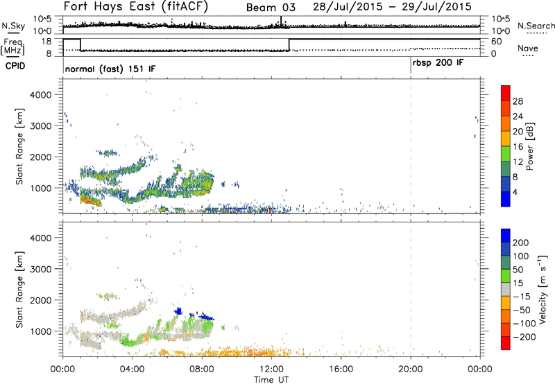Click the "Nave" legend label
The width and height of the screenshot is (555, 384).
tap(527, 49)
